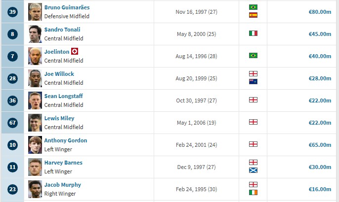339x202 pixels.
Task: Click Jacob Murphy's portrait thumbnail
Action: click(35, 189)
